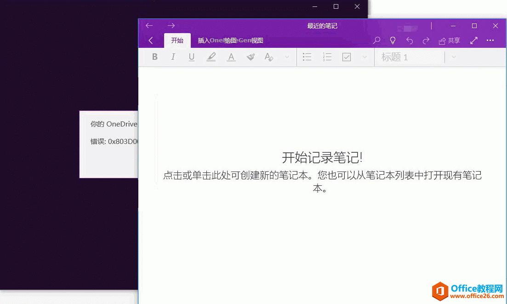Open the font color tool
507x304 pixels.
[x=231, y=57]
